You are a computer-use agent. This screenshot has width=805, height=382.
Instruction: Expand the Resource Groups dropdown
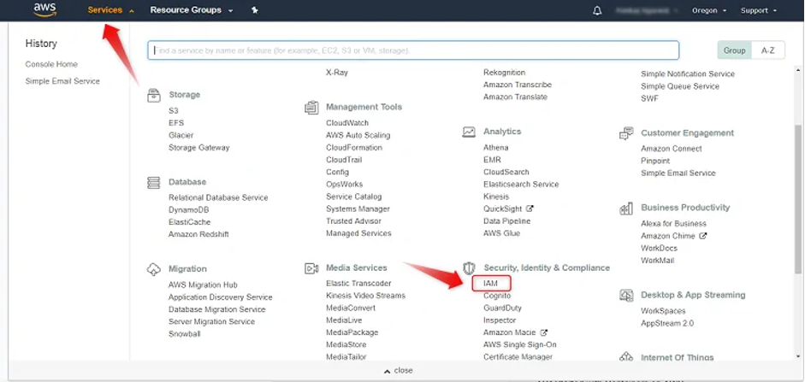tap(191, 10)
